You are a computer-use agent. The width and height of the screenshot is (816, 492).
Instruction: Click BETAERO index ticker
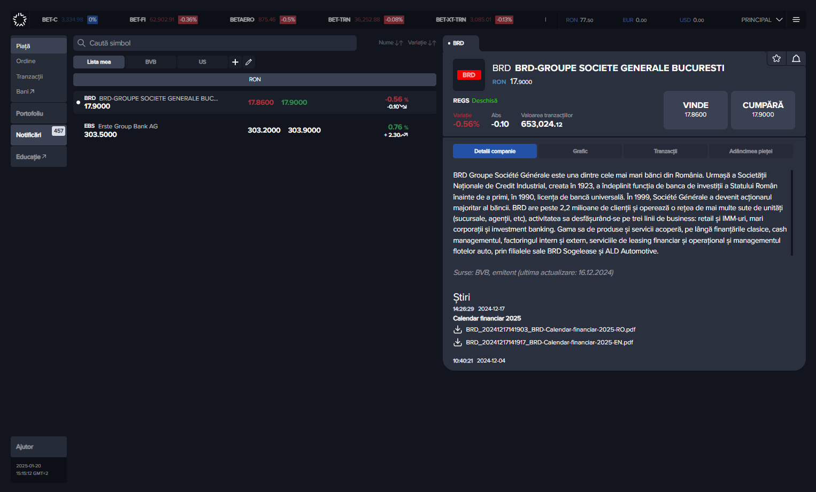pyautogui.click(x=263, y=20)
